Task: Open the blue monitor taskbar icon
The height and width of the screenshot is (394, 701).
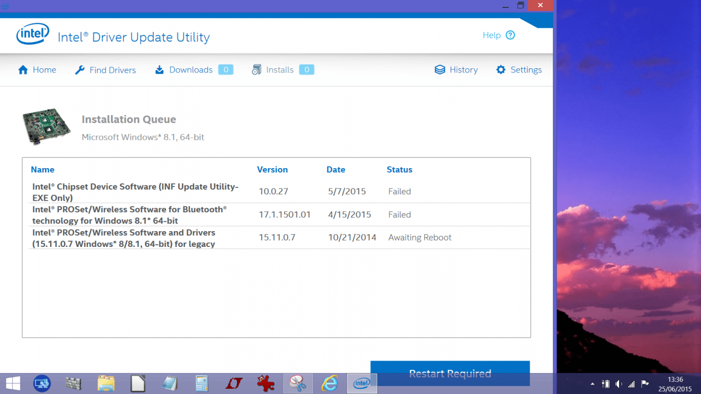Action: tap(42, 383)
